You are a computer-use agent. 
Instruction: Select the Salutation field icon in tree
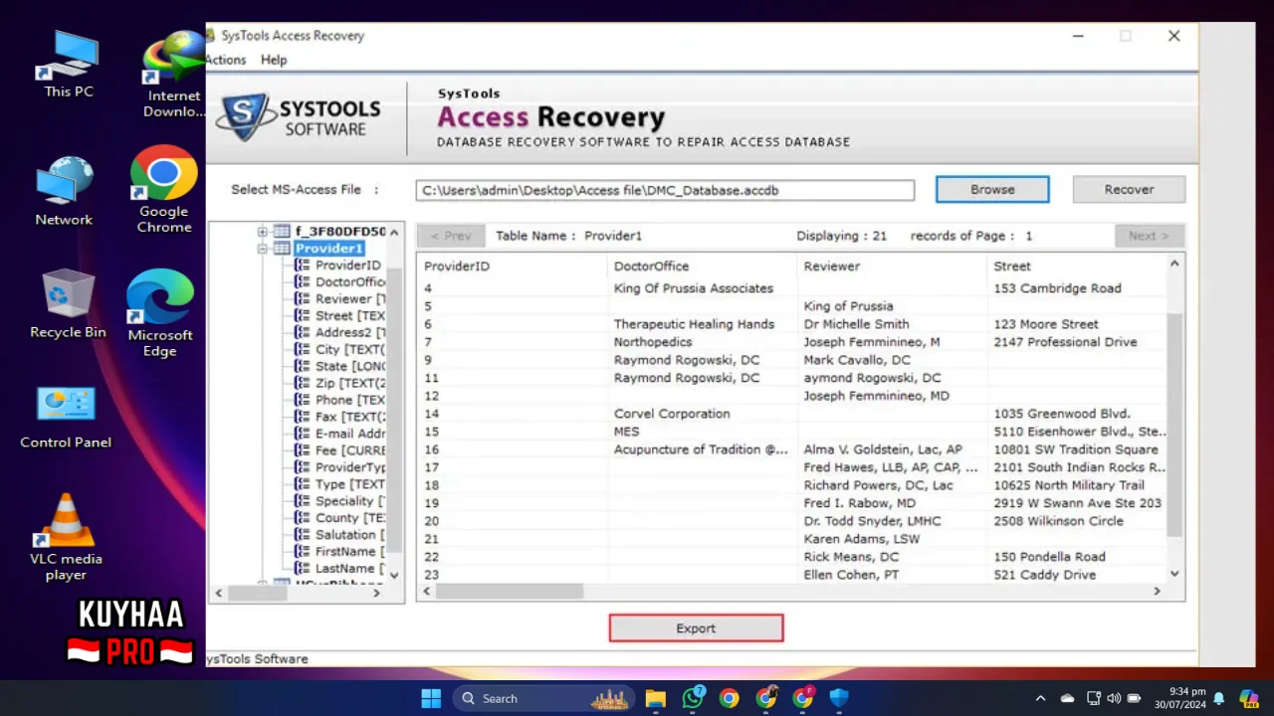click(303, 536)
